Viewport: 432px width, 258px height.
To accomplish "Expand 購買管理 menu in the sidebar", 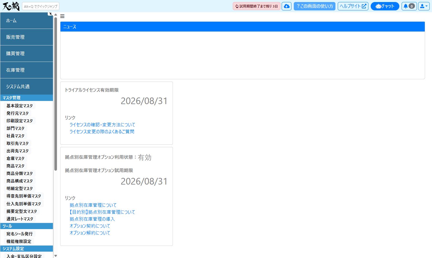I will click(x=27, y=54).
